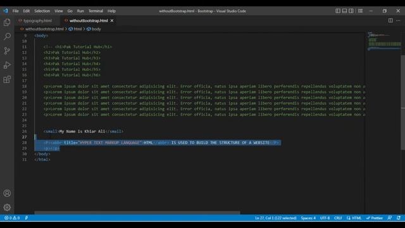
Task: Open the notifications bell icon
Action: (399, 218)
